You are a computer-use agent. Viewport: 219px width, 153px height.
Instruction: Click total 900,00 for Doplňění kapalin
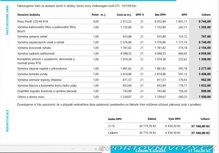pyautogui.click(x=206, y=91)
